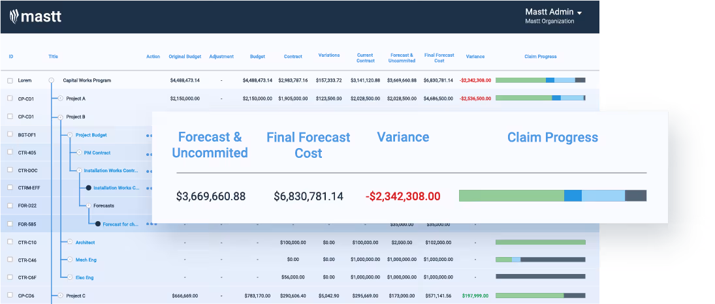
Task: Mark the FOR-D22 row checkbox
Action: tap(10, 205)
